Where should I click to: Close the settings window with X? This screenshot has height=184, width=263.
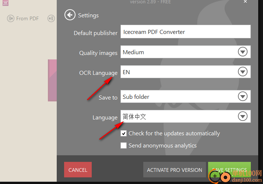[x=245, y=1]
